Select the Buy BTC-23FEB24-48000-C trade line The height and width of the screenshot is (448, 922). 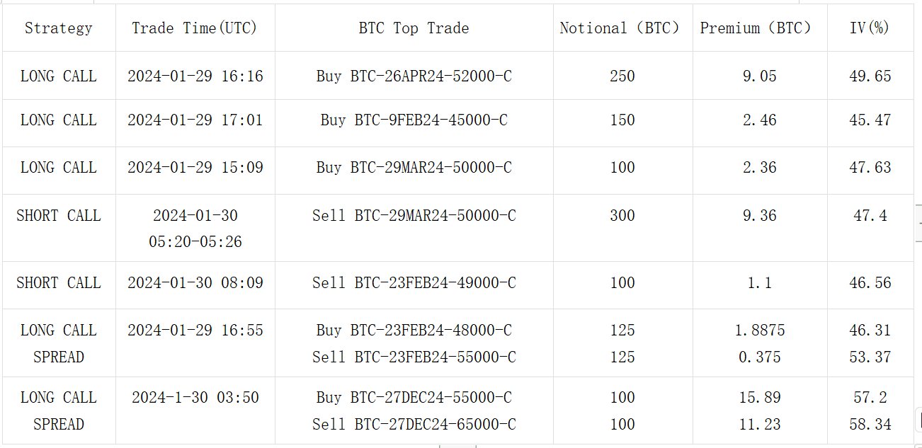(414, 331)
